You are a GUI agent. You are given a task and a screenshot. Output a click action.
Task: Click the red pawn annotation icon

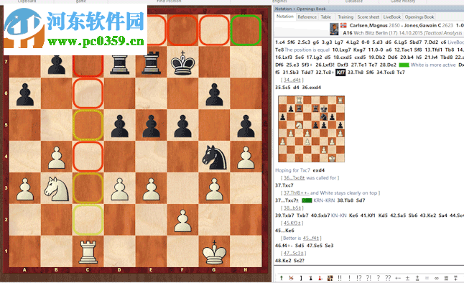click(320, 278)
